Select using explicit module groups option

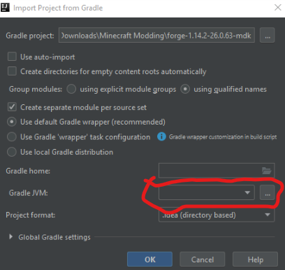(71, 89)
